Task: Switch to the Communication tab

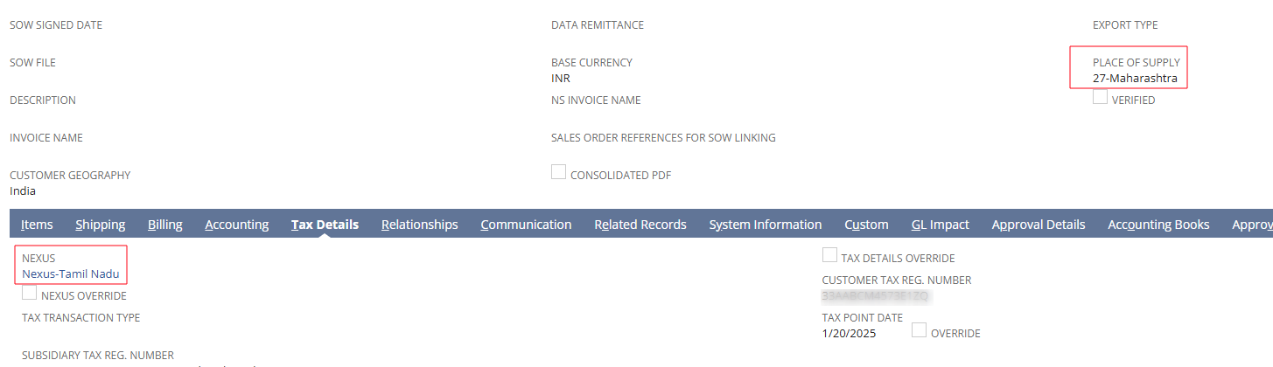Action: pos(526,225)
